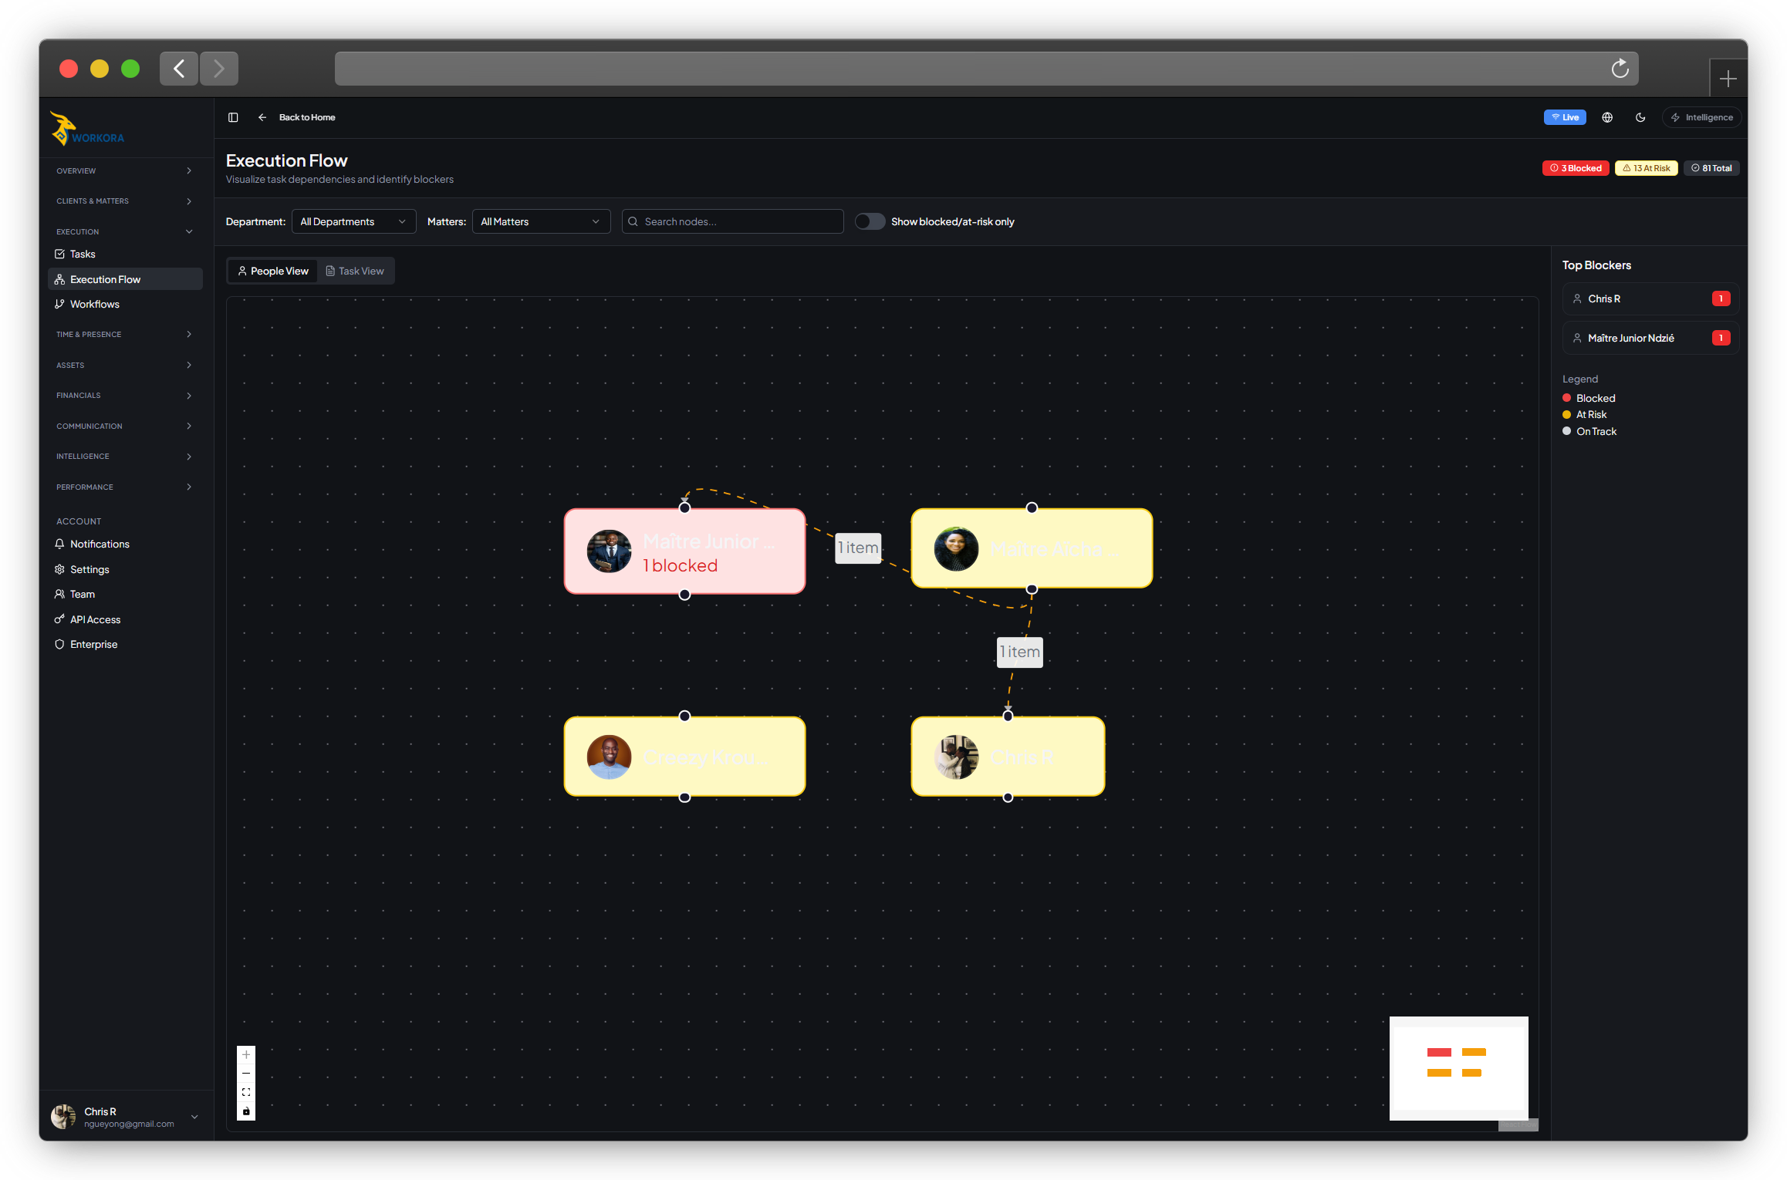The image size is (1787, 1180).
Task: Zoom in using the plus control
Action: [x=246, y=1054]
